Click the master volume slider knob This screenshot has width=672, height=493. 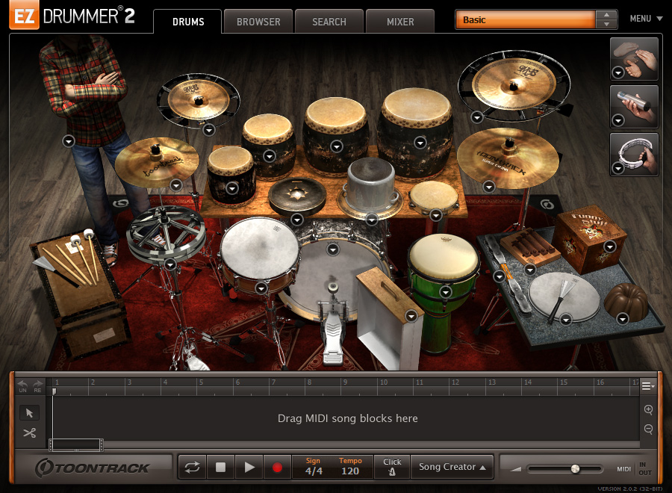tap(575, 468)
